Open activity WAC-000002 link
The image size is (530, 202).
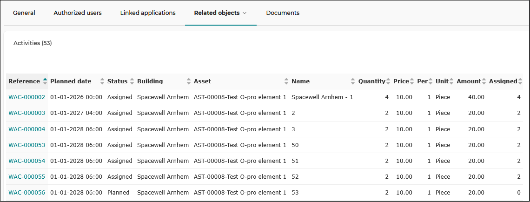click(x=26, y=97)
